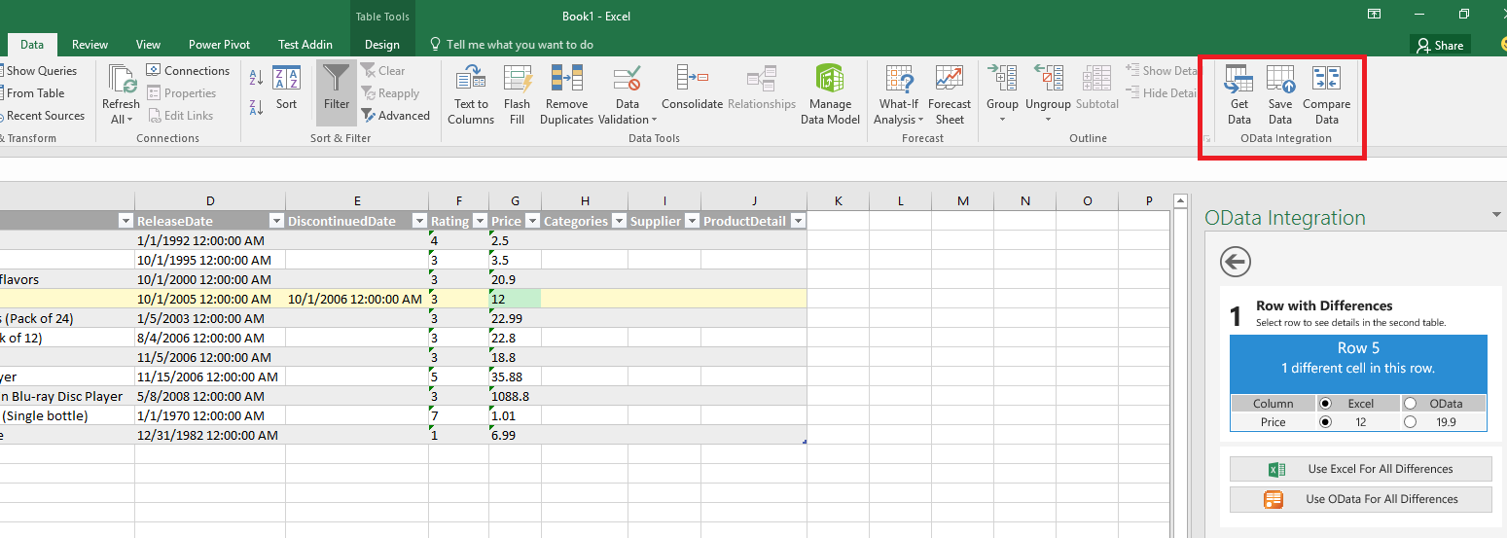
Task: Open the Design ribbon tab
Action: (381, 45)
